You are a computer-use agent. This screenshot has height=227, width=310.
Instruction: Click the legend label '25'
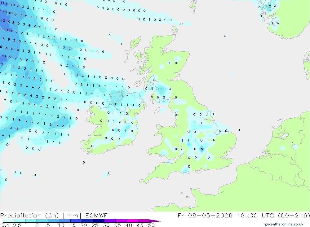(95, 225)
